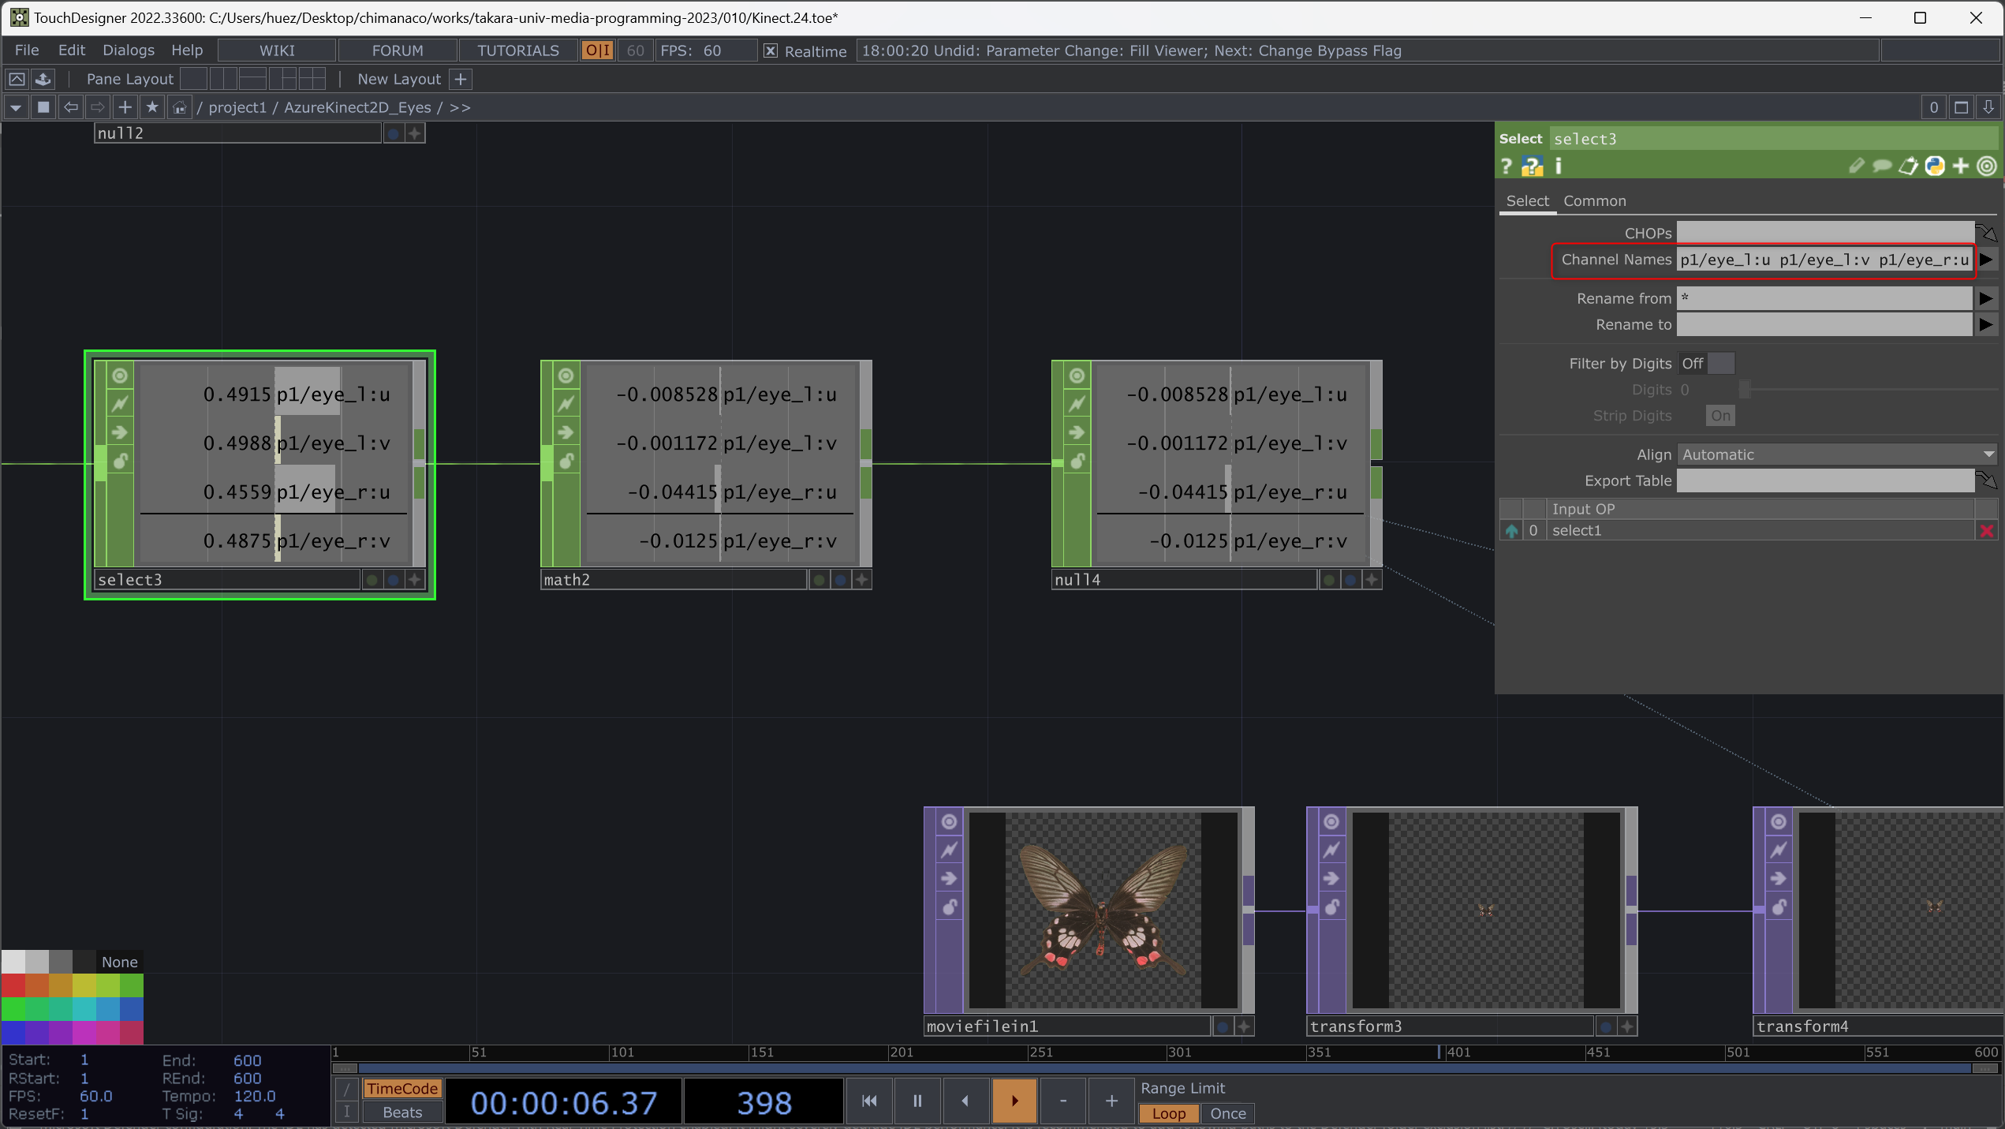Image resolution: width=2005 pixels, height=1129 pixels.
Task: Expand the Rename from menu arrow
Action: point(1986,298)
